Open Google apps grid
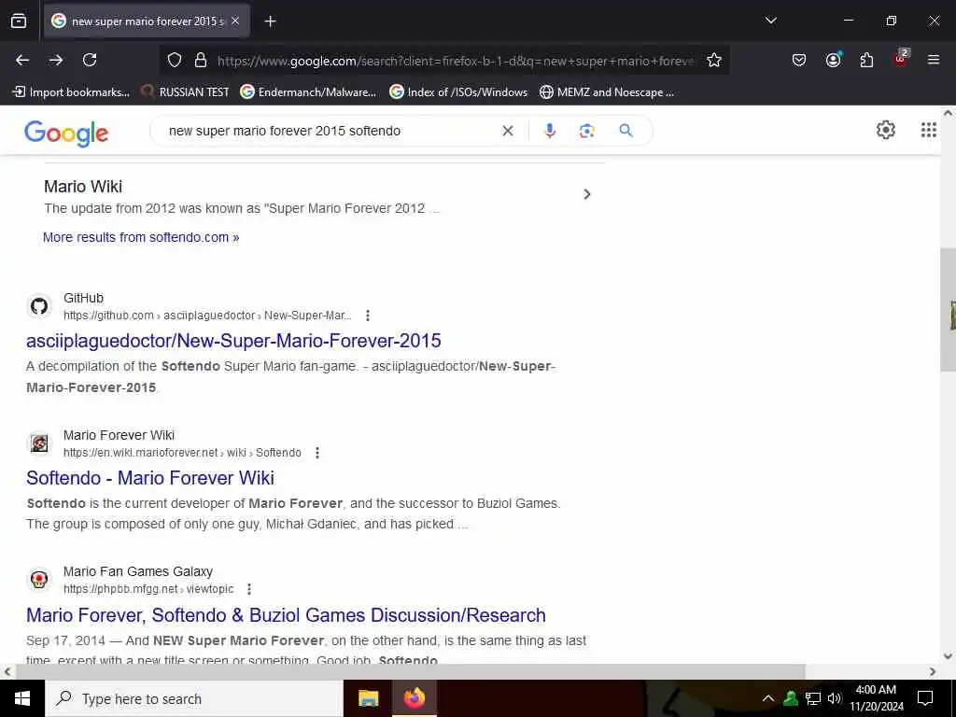This screenshot has height=717, width=956. (x=929, y=130)
